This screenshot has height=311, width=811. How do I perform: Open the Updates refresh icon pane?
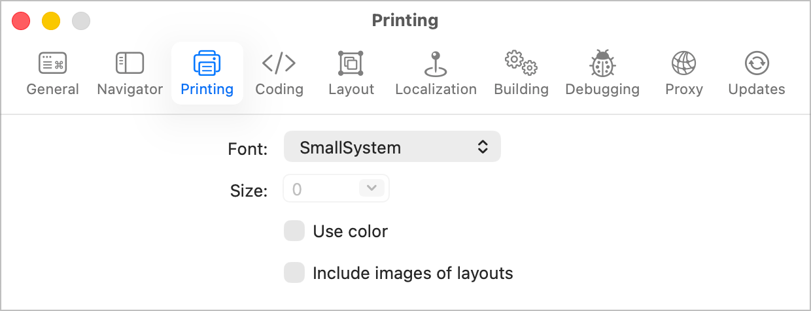757,63
